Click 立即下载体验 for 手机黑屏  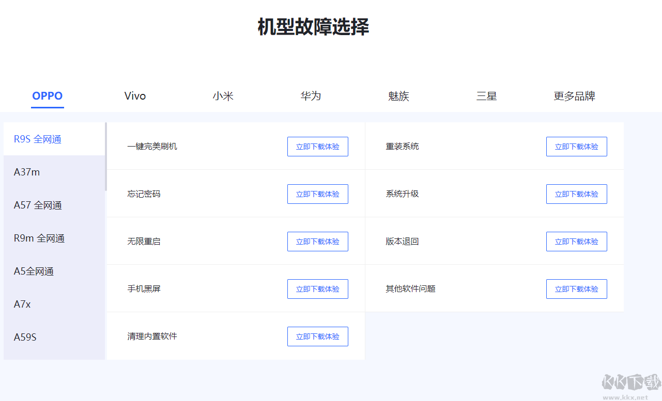click(318, 289)
